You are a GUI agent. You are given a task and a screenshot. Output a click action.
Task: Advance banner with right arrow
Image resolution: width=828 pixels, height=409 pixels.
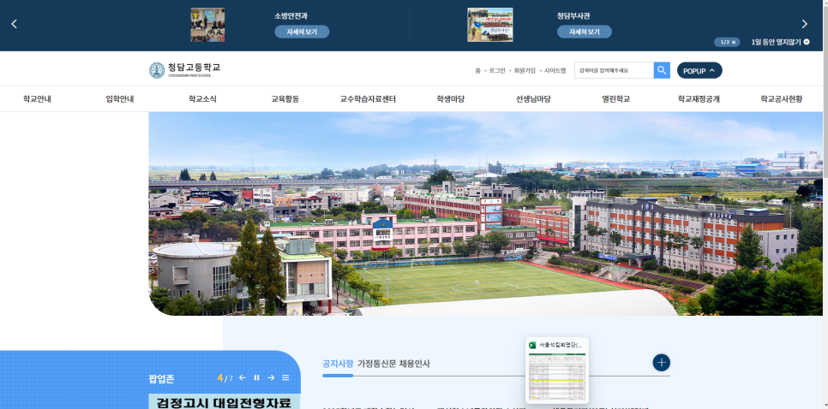[804, 24]
